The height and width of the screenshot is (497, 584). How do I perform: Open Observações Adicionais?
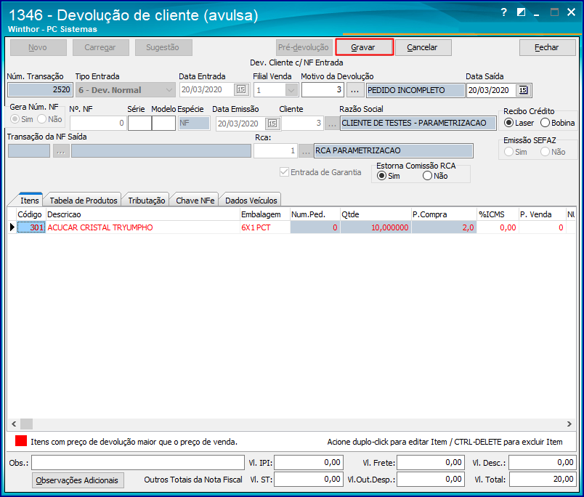click(x=78, y=480)
